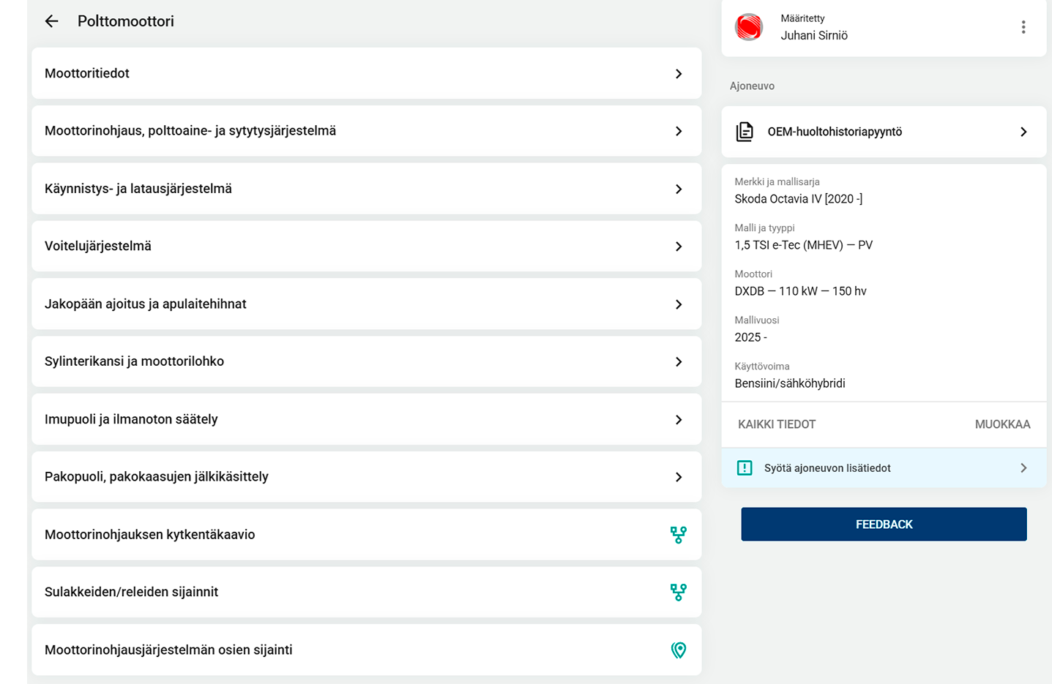This screenshot has width=1052, height=684.
Task: Click the OEM-huoltohistoriapyyntö document icon
Action: (x=745, y=132)
